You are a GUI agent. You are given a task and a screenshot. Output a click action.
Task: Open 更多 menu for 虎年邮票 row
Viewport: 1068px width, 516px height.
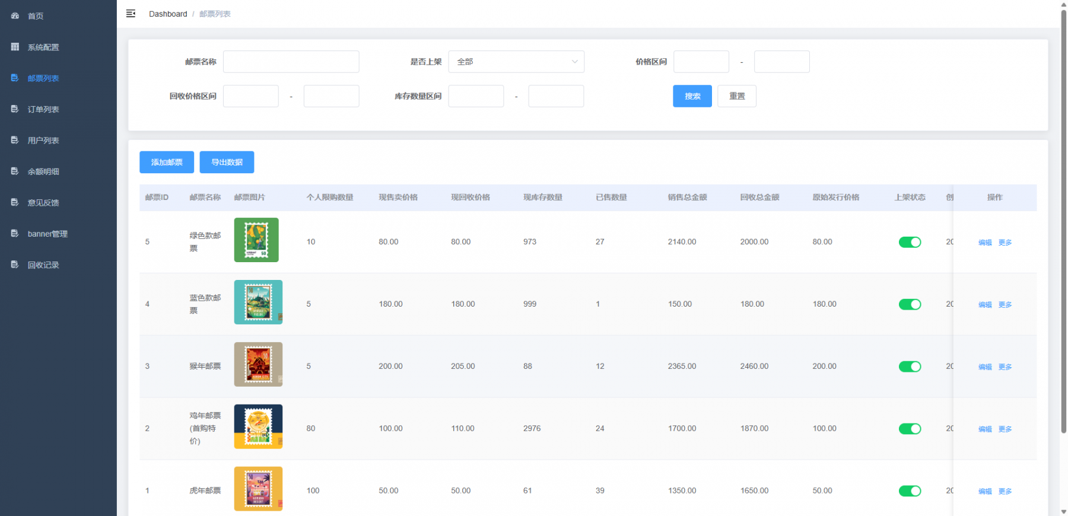point(1005,491)
